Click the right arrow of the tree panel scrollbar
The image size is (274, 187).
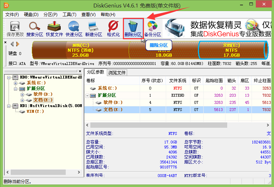tap(79, 172)
